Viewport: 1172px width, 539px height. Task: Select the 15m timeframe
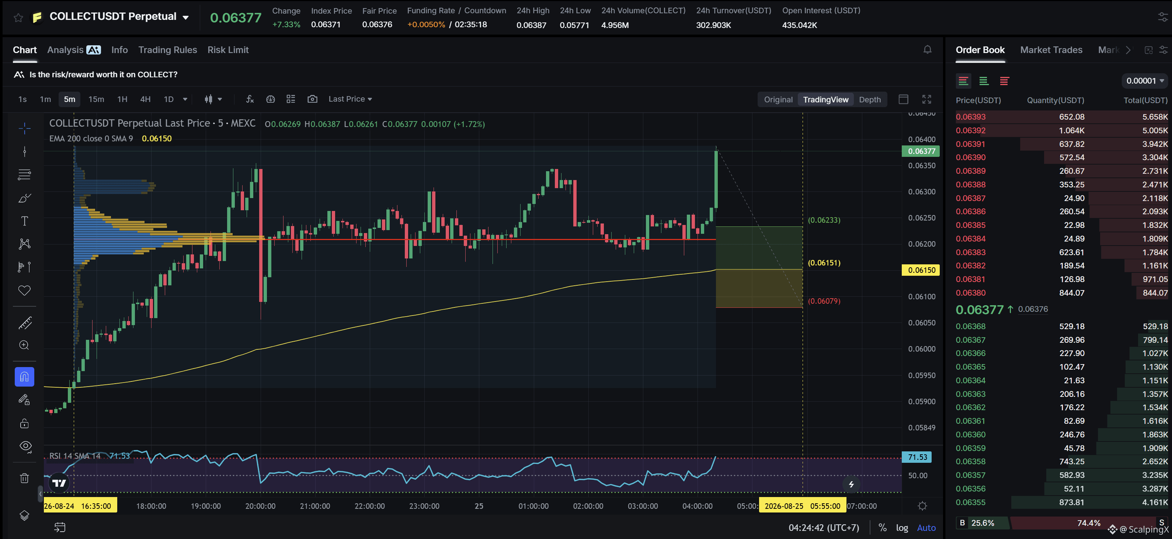click(96, 99)
